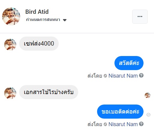Click the avatar beside the เซฟส่ง4000 message

tap(10, 45)
